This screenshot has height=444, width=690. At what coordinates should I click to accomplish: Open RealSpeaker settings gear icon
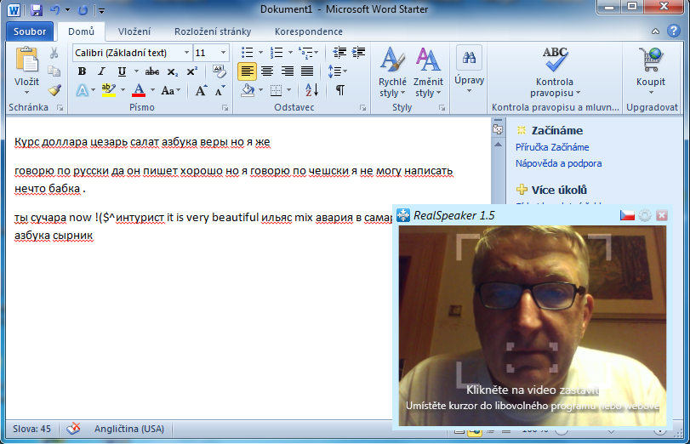[645, 215]
